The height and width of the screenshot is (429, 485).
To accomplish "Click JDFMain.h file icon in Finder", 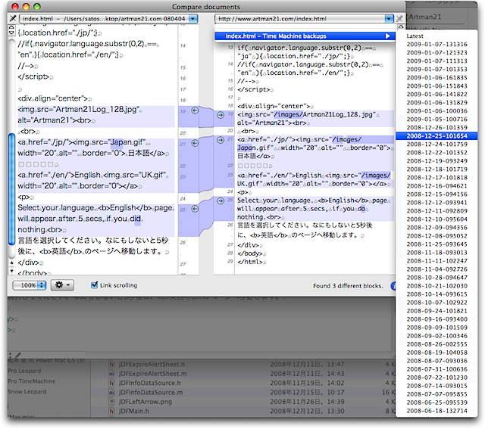I will 111,411.
